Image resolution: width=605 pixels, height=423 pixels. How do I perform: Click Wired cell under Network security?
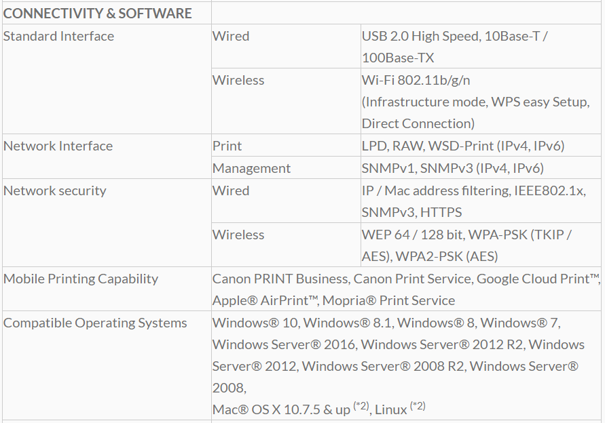click(231, 190)
